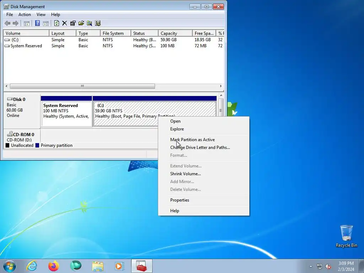Click the Explore magnifier toolbar icon
The width and height of the screenshot is (364, 273).
[x=89, y=23]
